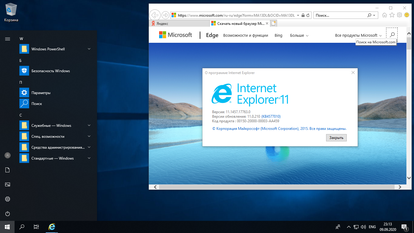Click the Microsoft Corporation copyright link
This screenshot has height=233, width=414.
point(279,129)
